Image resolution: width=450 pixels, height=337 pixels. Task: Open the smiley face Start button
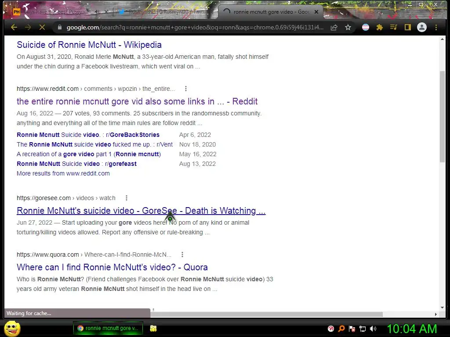[x=12, y=329]
